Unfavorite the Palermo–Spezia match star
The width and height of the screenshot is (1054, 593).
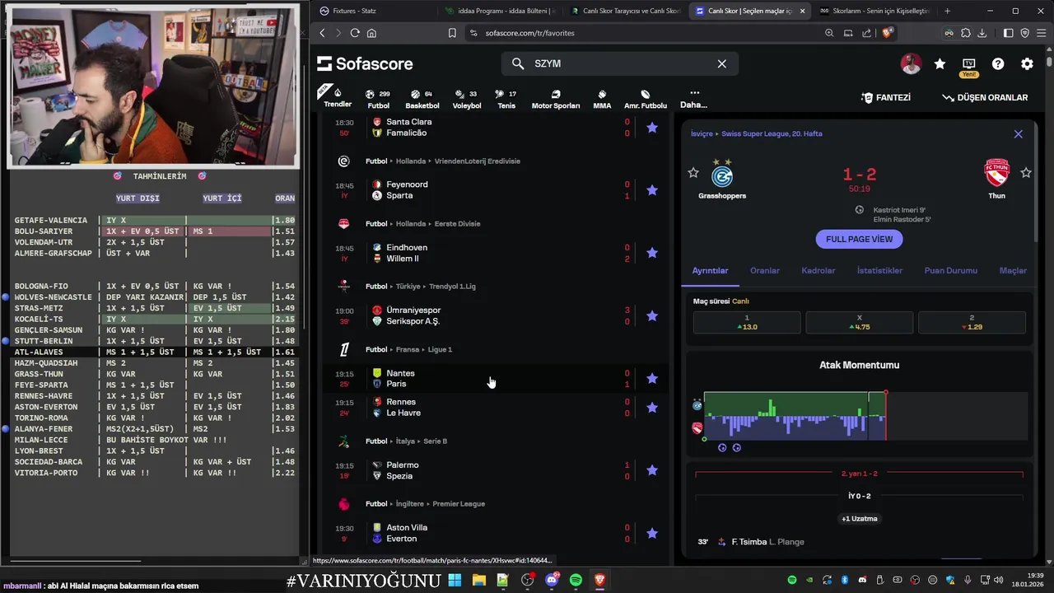pos(652,470)
